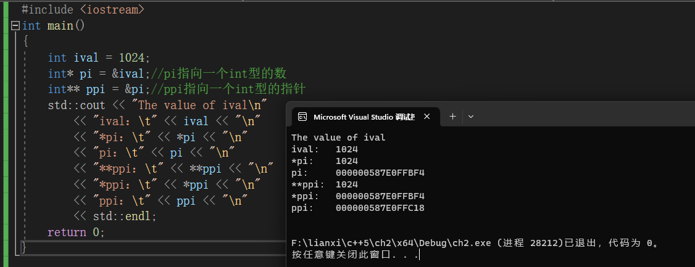Collapse the main function code block

pos(15,26)
